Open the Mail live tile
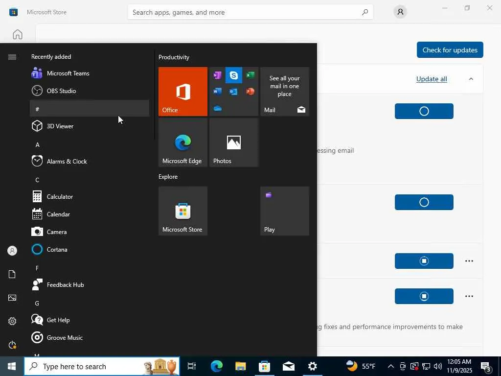Screen dimensions: 501x376 [x=284, y=92]
